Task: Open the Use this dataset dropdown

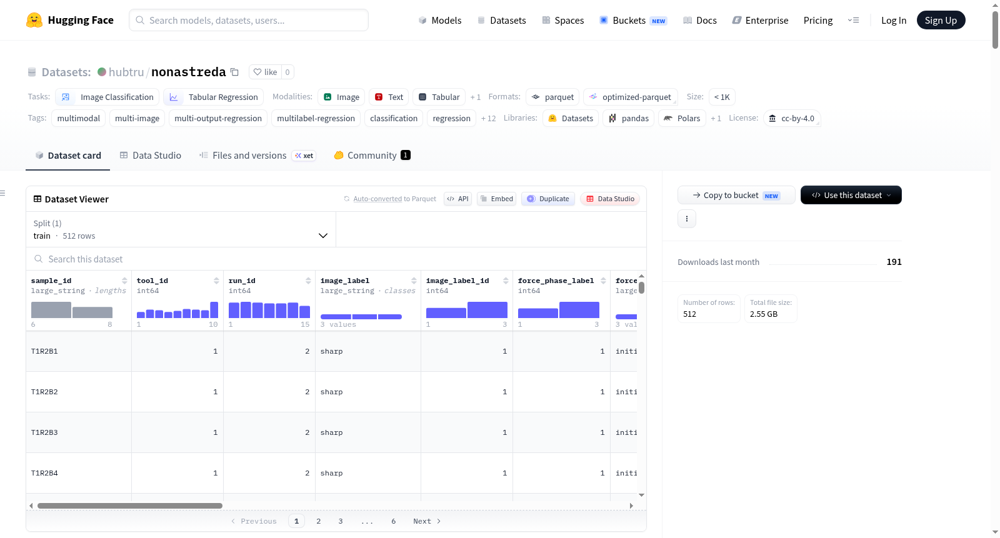Action: 851,195
